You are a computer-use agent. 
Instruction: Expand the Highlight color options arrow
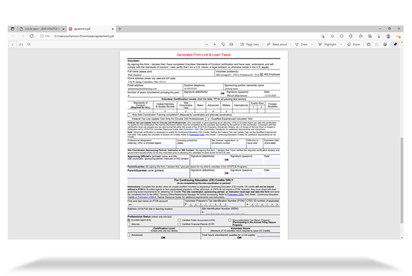341,45
